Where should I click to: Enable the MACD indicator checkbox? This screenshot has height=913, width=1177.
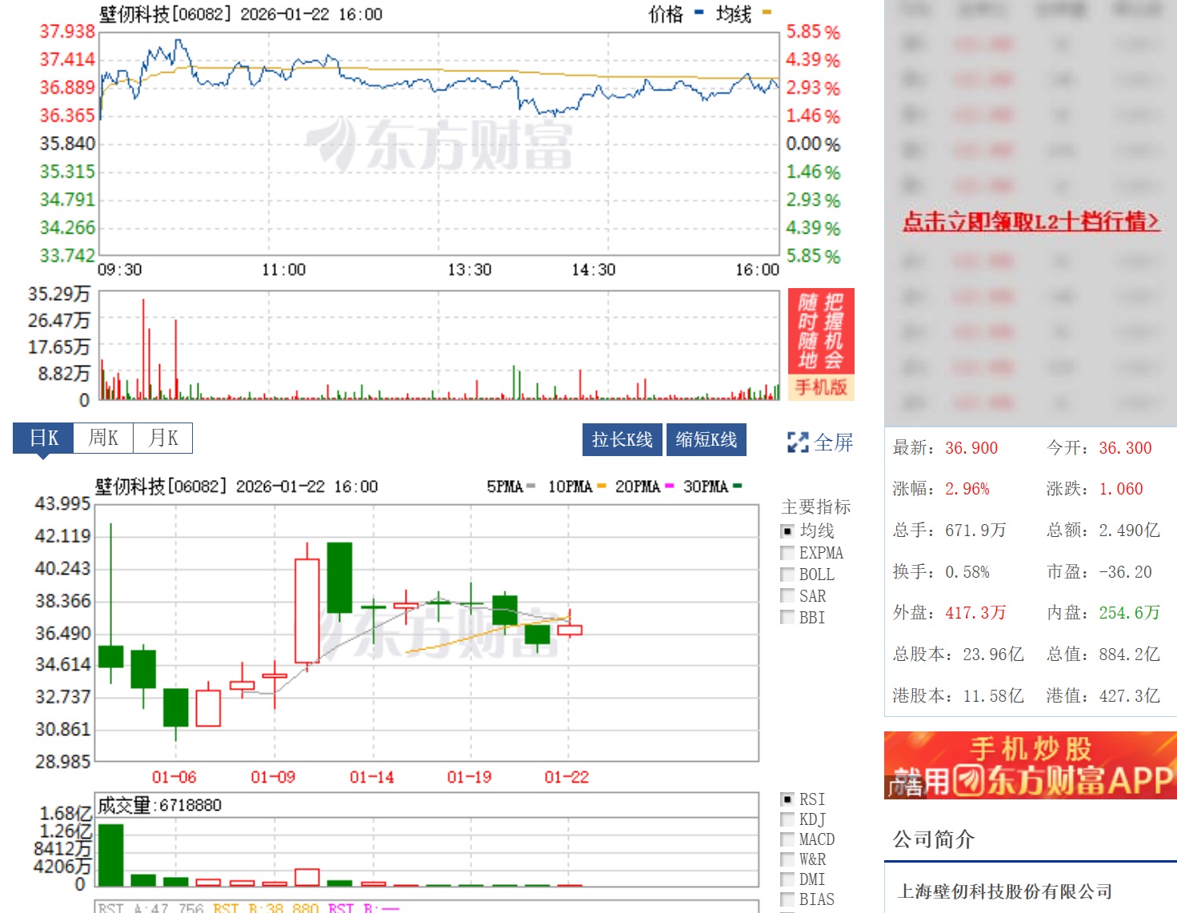(x=787, y=839)
